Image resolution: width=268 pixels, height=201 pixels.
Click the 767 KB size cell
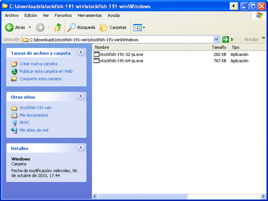(220, 61)
